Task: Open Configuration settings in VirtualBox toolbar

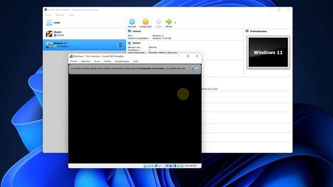Action: point(146,23)
